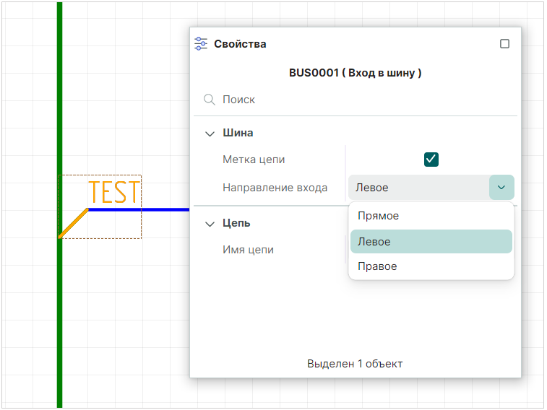Viewport: 547px width, 410px height.
Task: Collapse the Шина section chevron
Action: click(210, 134)
